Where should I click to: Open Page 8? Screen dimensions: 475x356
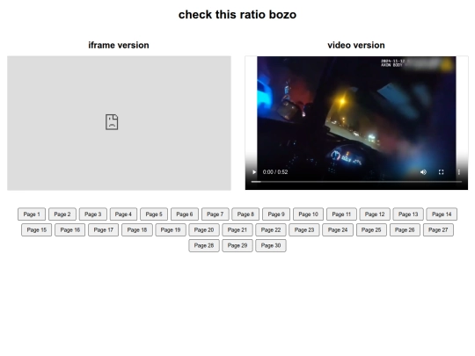245,214
